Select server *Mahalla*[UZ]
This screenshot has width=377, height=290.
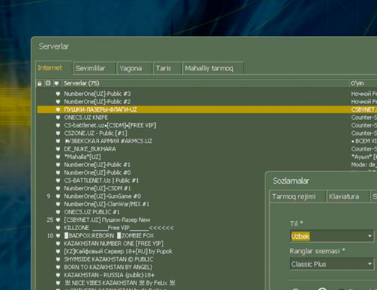pyautogui.click(x=82, y=157)
